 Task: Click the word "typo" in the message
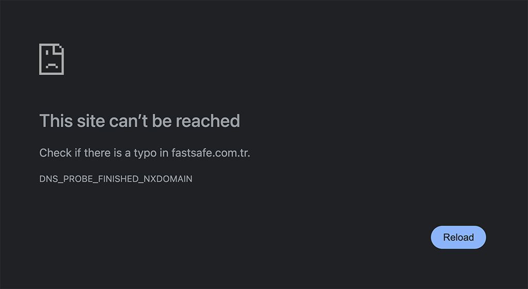click(145, 153)
